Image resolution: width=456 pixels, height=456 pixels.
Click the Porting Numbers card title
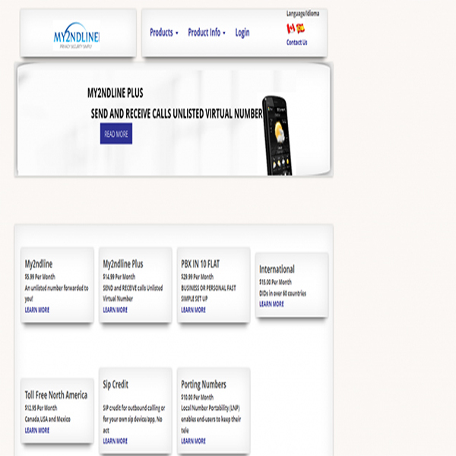(204, 385)
